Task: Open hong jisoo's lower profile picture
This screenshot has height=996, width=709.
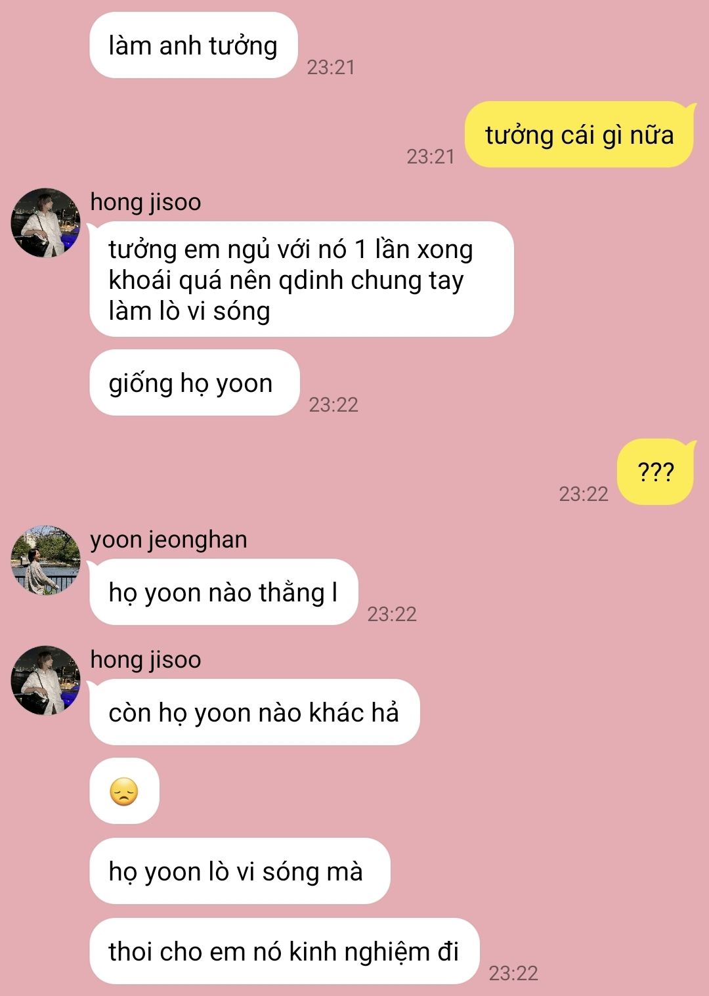Action: pos(45,680)
